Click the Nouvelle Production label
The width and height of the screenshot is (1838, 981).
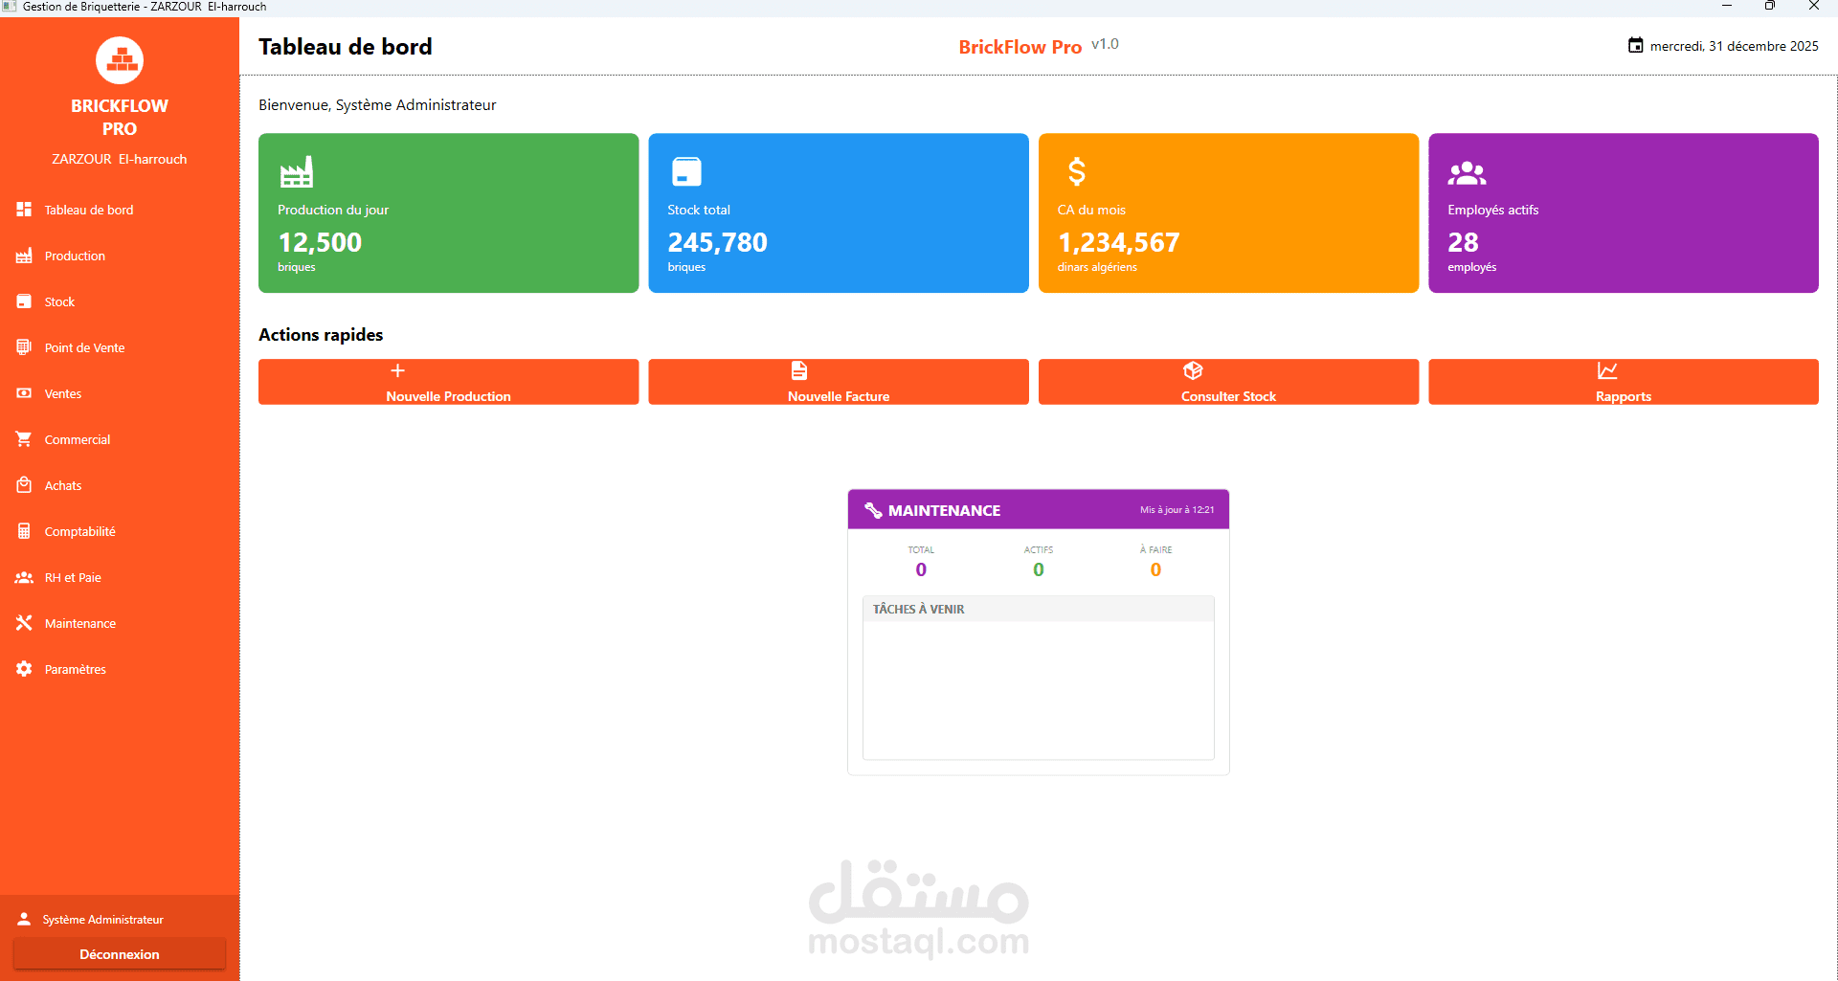tap(448, 396)
